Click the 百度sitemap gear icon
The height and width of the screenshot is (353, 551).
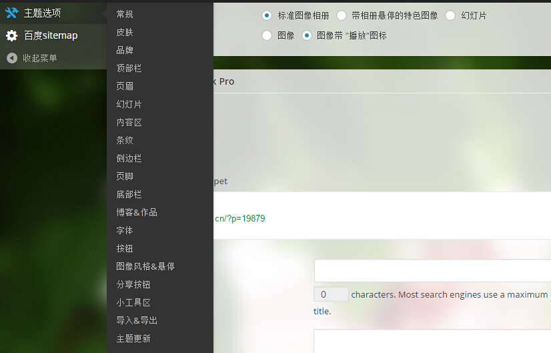11,35
